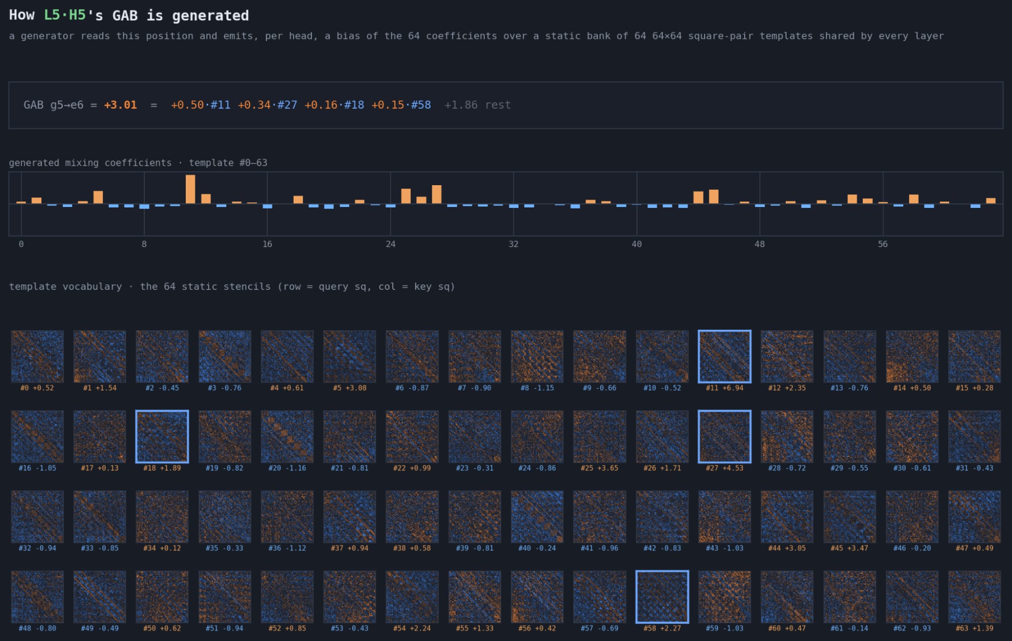The height and width of the screenshot is (641, 1012).
Task: Open stencil thumbnail #55
Action: [475, 597]
